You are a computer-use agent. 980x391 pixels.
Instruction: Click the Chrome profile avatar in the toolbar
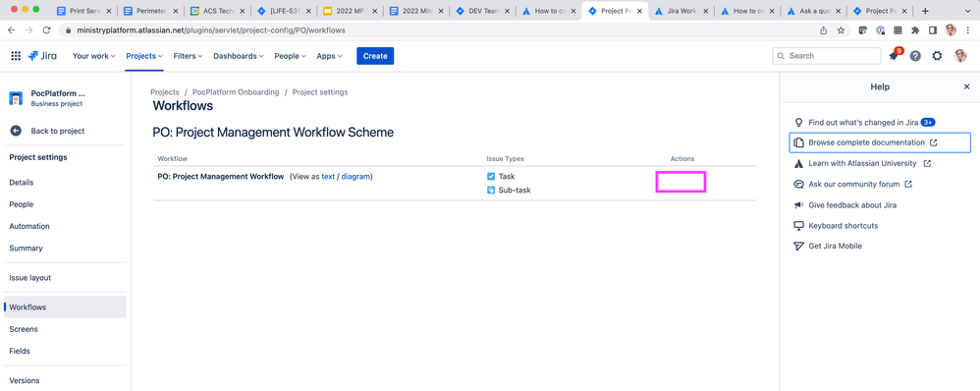tap(951, 30)
